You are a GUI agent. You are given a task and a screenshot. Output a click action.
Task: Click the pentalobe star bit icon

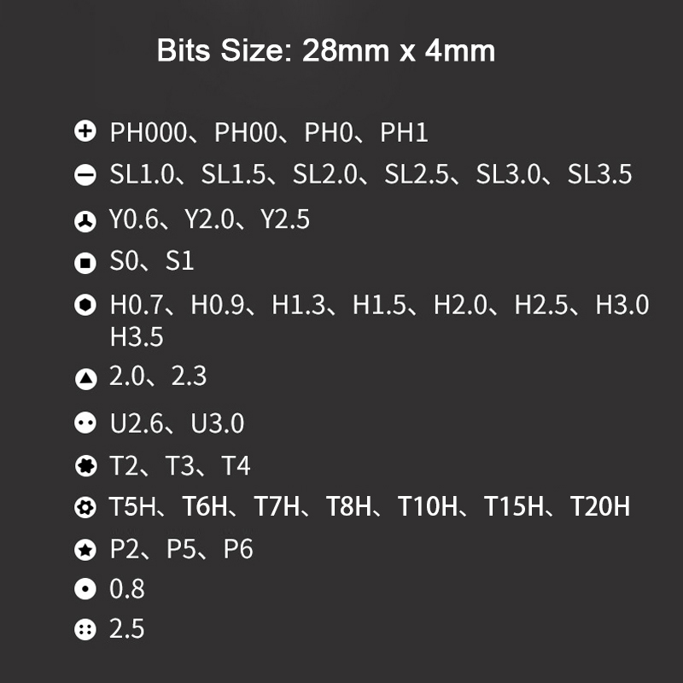click(85, 551)
